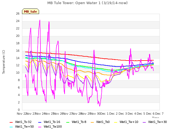Click the magenta peak above 24 degrees
Viewport: 176px width, 132px height.
(40, 20)
